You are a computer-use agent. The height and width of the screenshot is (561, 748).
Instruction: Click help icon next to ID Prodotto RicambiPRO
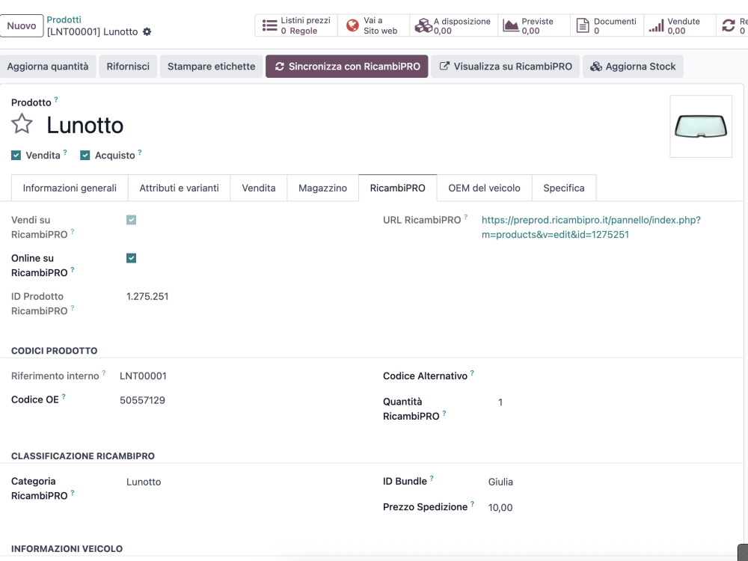72,308
